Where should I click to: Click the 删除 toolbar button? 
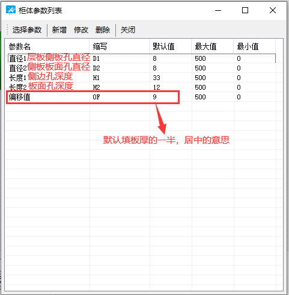[103, 30]
